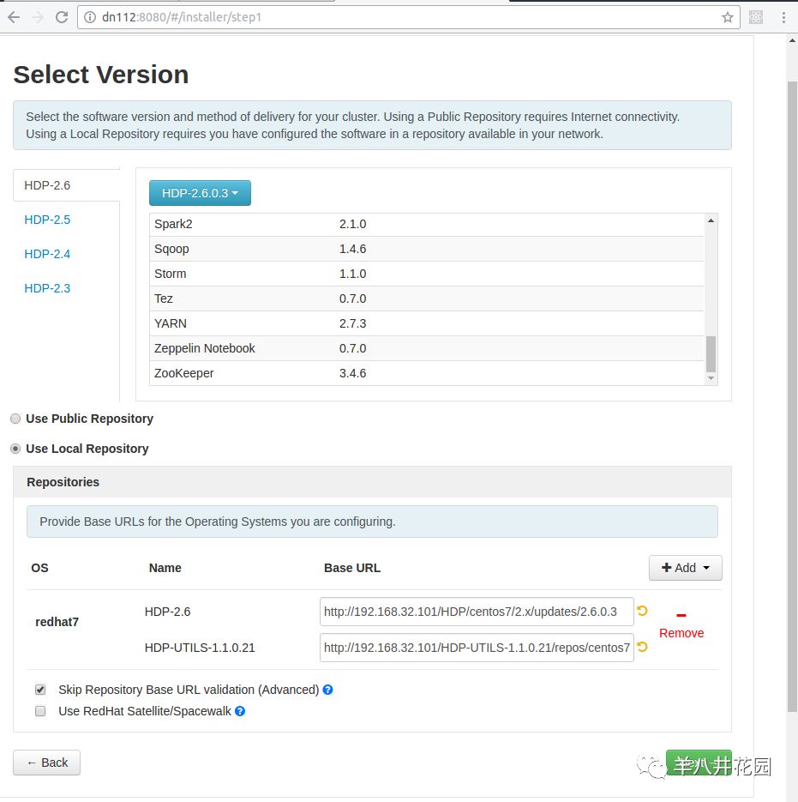Click the YARN service row

[x=427, y=323]
